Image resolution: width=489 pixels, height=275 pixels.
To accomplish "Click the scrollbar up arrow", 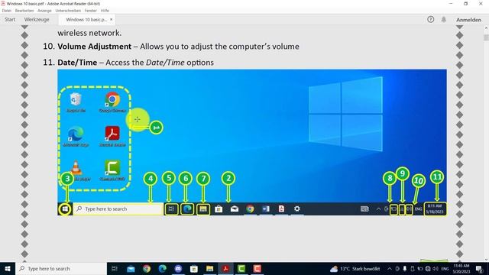I will (x=486, y=28).
